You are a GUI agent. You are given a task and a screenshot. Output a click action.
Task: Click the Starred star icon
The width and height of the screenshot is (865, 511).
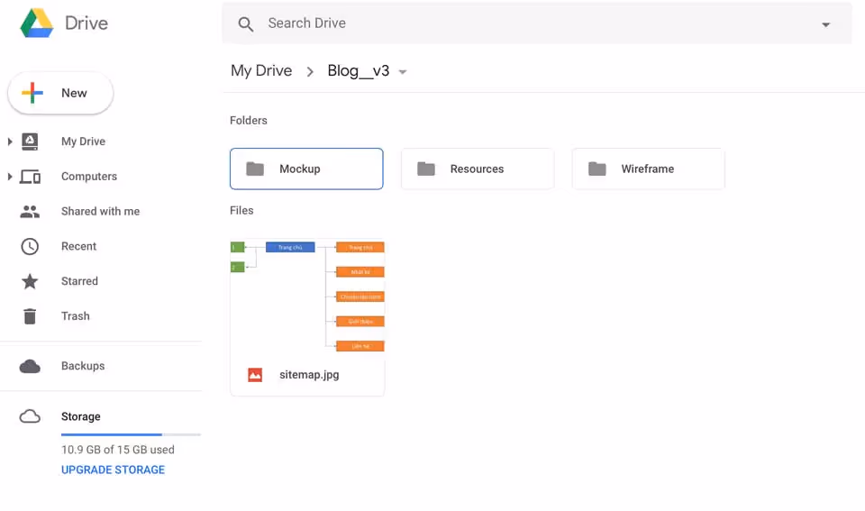tap(30, 281)
